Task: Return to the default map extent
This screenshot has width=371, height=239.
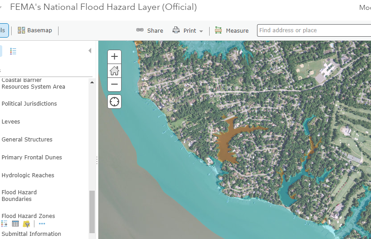Action: point(114,70)
